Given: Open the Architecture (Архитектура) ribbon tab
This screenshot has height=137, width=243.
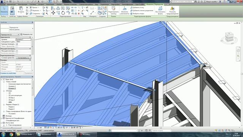Looking at the screenshot, I should (11, 5).
